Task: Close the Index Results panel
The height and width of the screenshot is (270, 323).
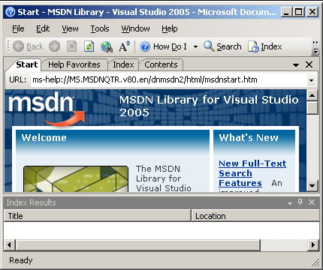Action: coord(312,202)
